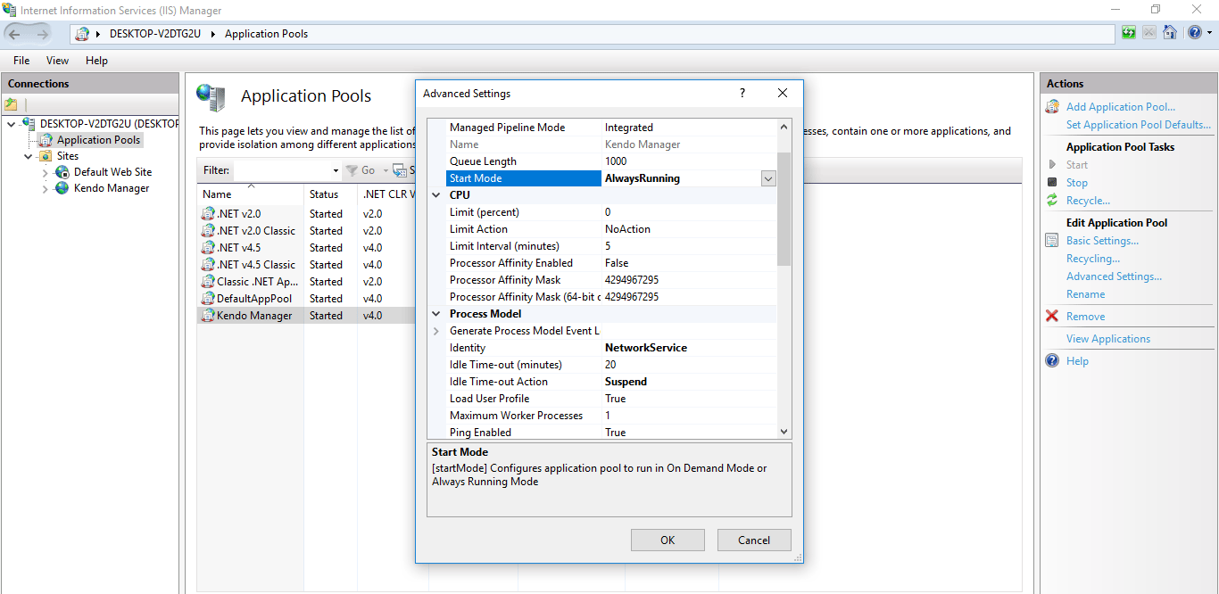This screenshot has width=1219, height=594.
Task: Remove the pool using the red X icon
Action: 1052,316
